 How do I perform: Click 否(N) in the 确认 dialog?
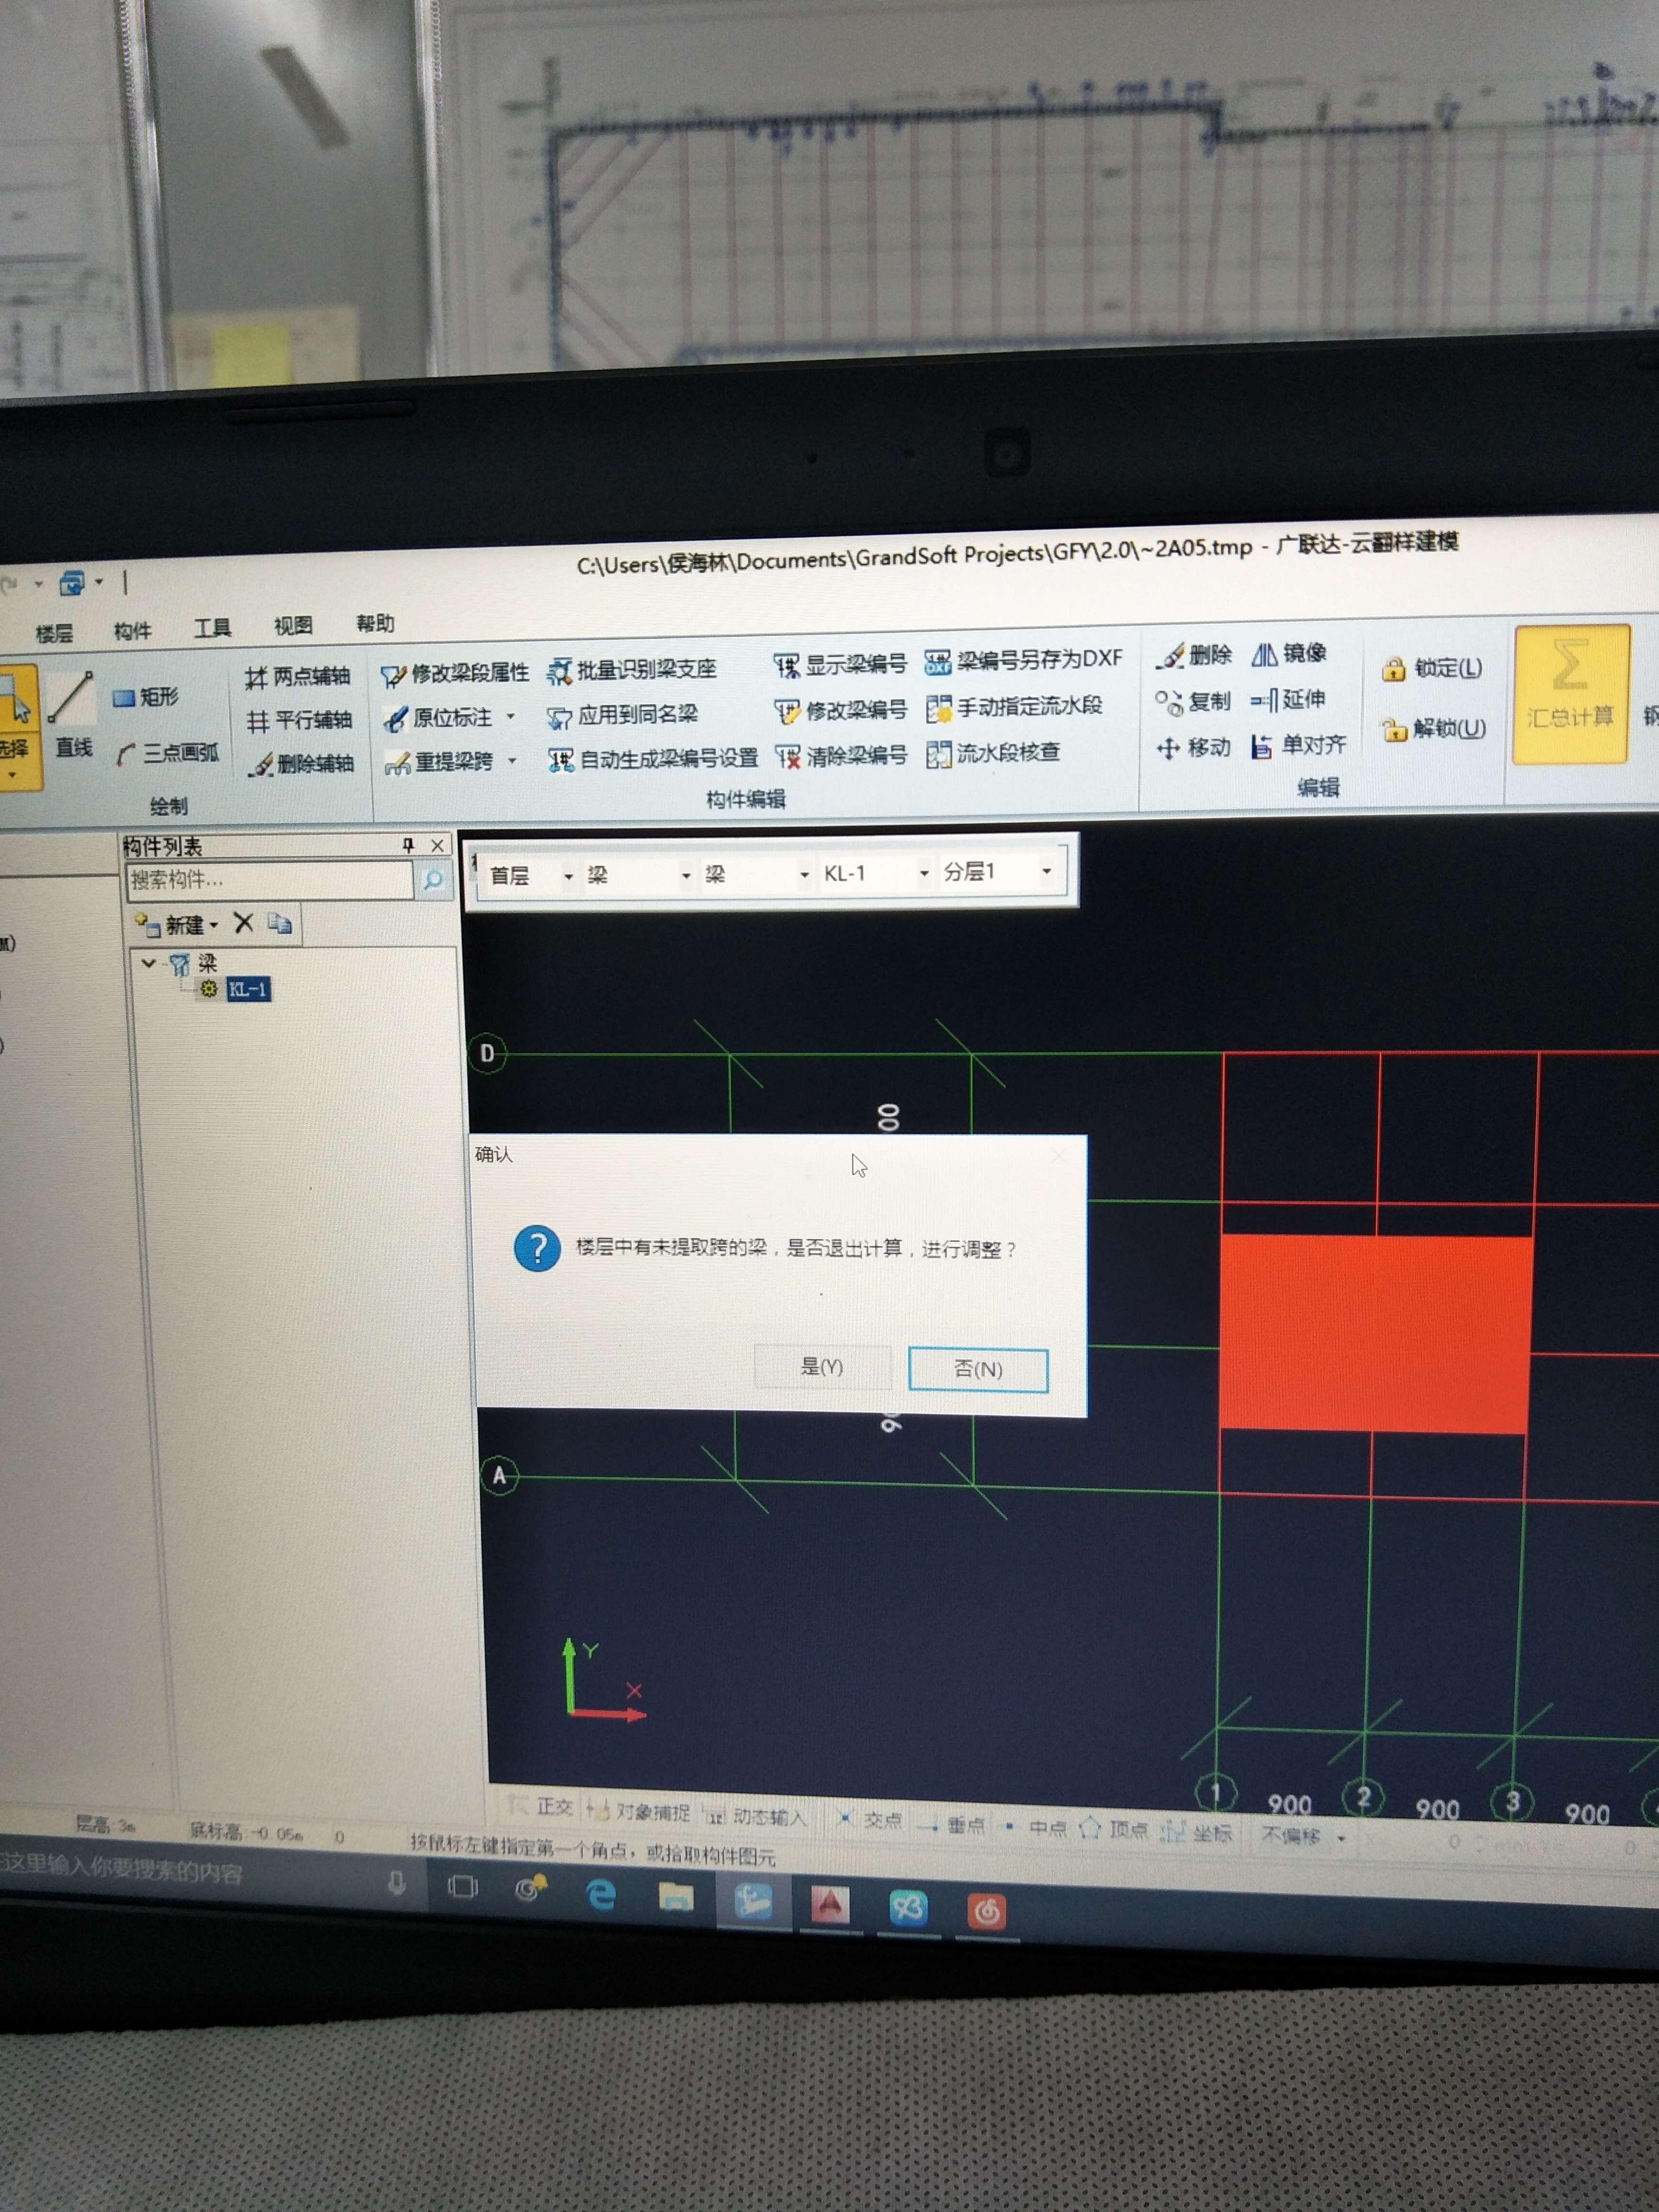(x=977, y=1369)
